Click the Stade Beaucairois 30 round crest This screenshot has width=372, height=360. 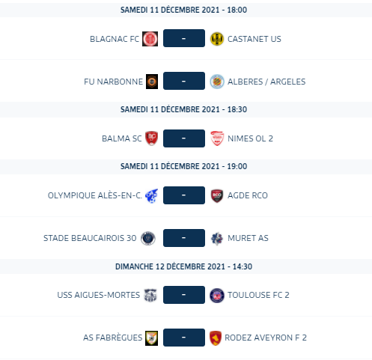(x=148, y=238)
